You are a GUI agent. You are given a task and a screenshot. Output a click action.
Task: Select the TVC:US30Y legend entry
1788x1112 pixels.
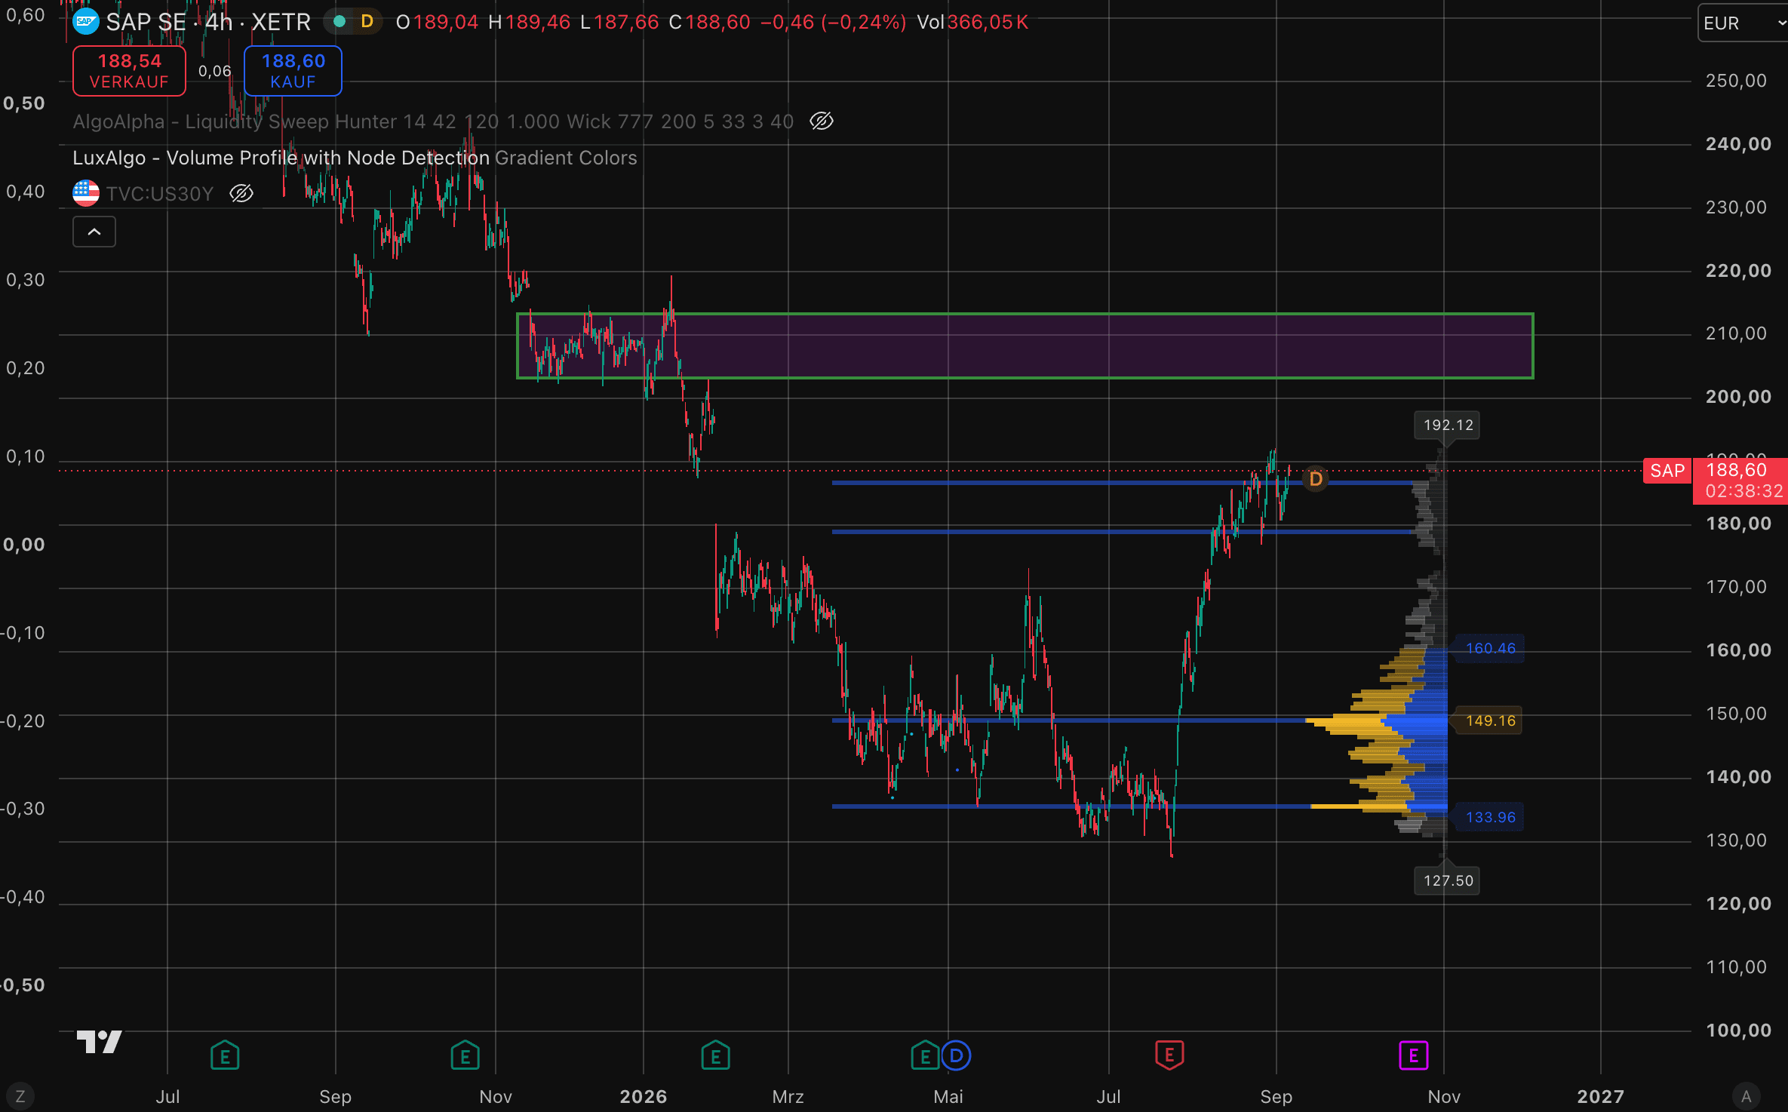pyautogui.click(x=160, y=194)
